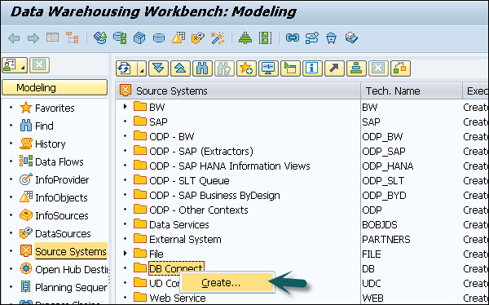
Task: Select InfoProvider in navigation list
Action: tap(62, 179)
